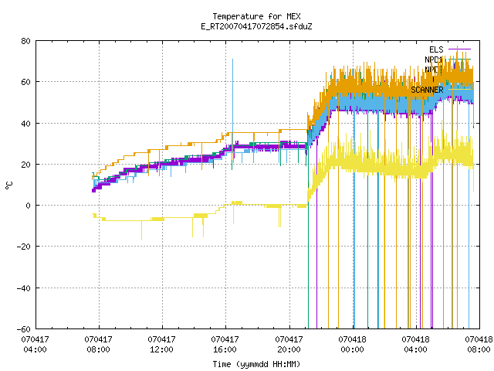Click the y-axis tick label 80
This screenshot has height=371, width=494.
point(25,41)
